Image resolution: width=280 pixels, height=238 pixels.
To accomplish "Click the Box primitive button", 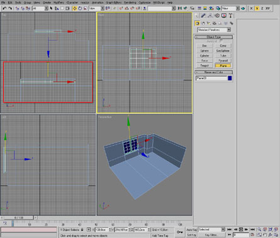I will (x=204, y=46).
